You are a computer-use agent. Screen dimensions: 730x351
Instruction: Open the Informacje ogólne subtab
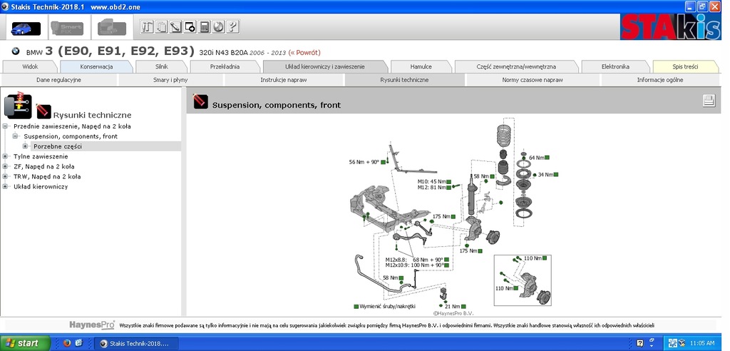coord(660,80)
